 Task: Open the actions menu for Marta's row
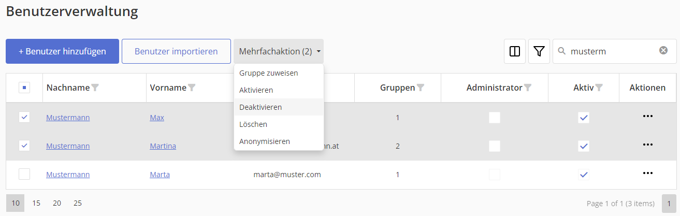click(647, 173)
